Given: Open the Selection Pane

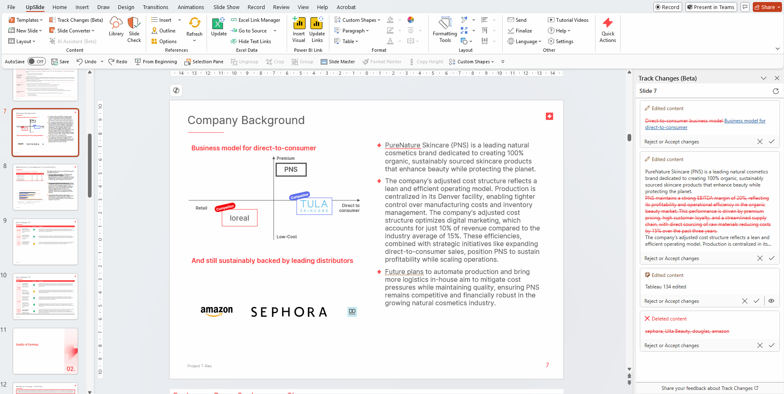Looking at the screenshot, I should 204,62.
